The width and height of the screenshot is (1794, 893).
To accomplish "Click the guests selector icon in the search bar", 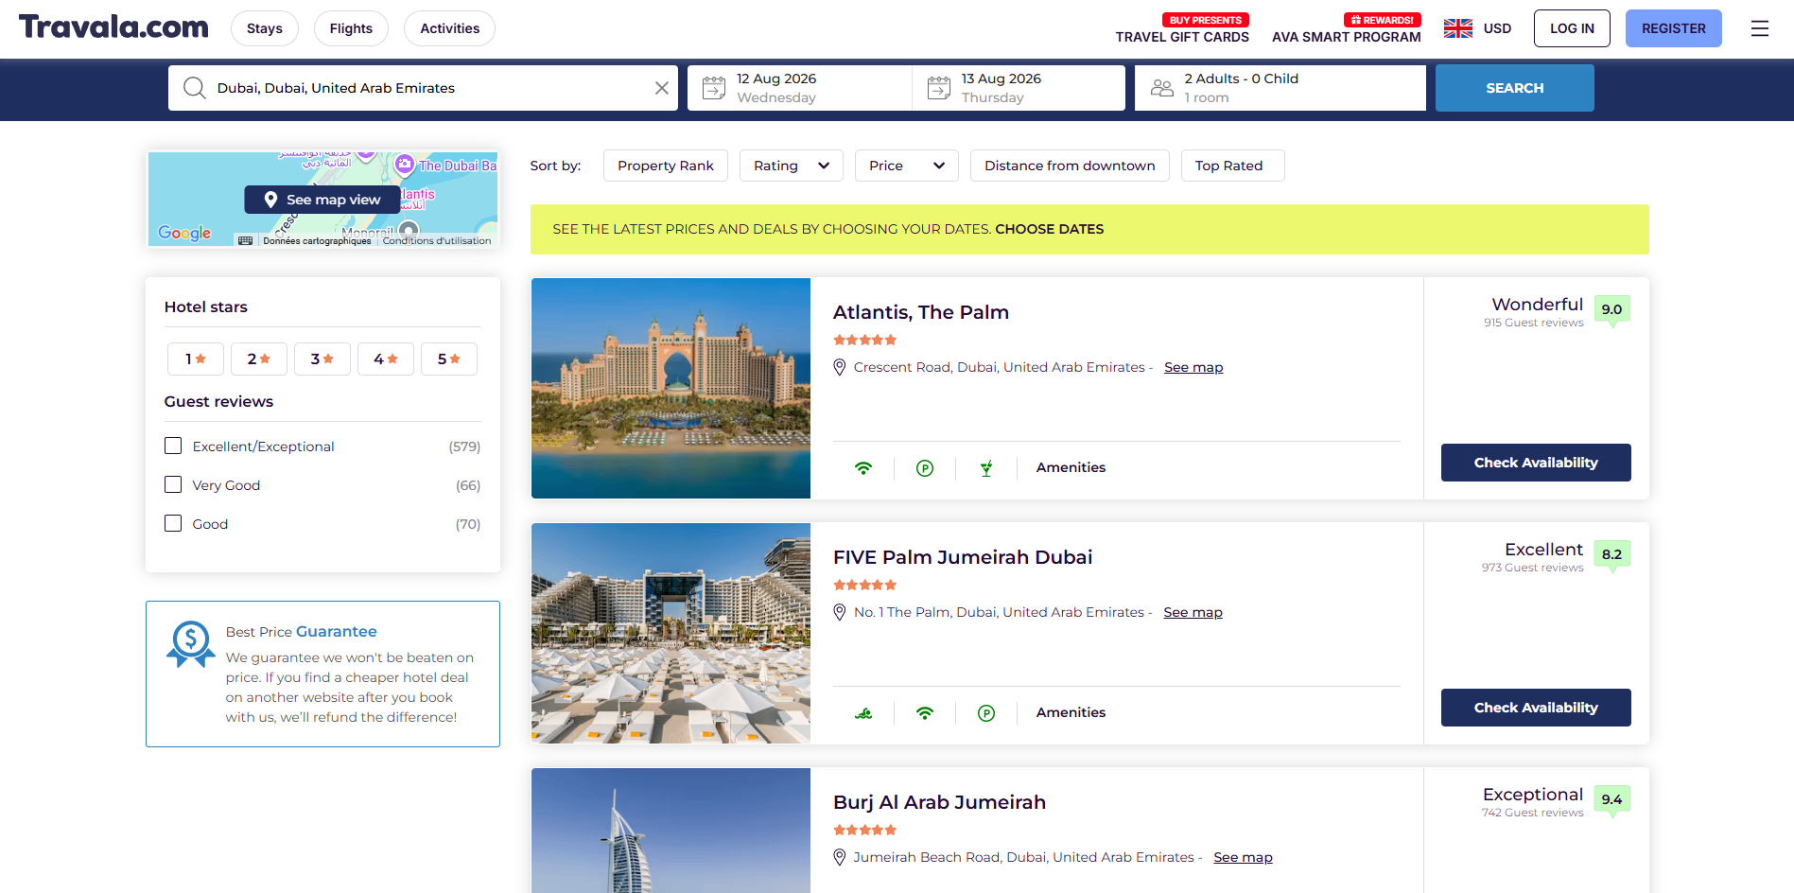I will [x=1161, y=87].
